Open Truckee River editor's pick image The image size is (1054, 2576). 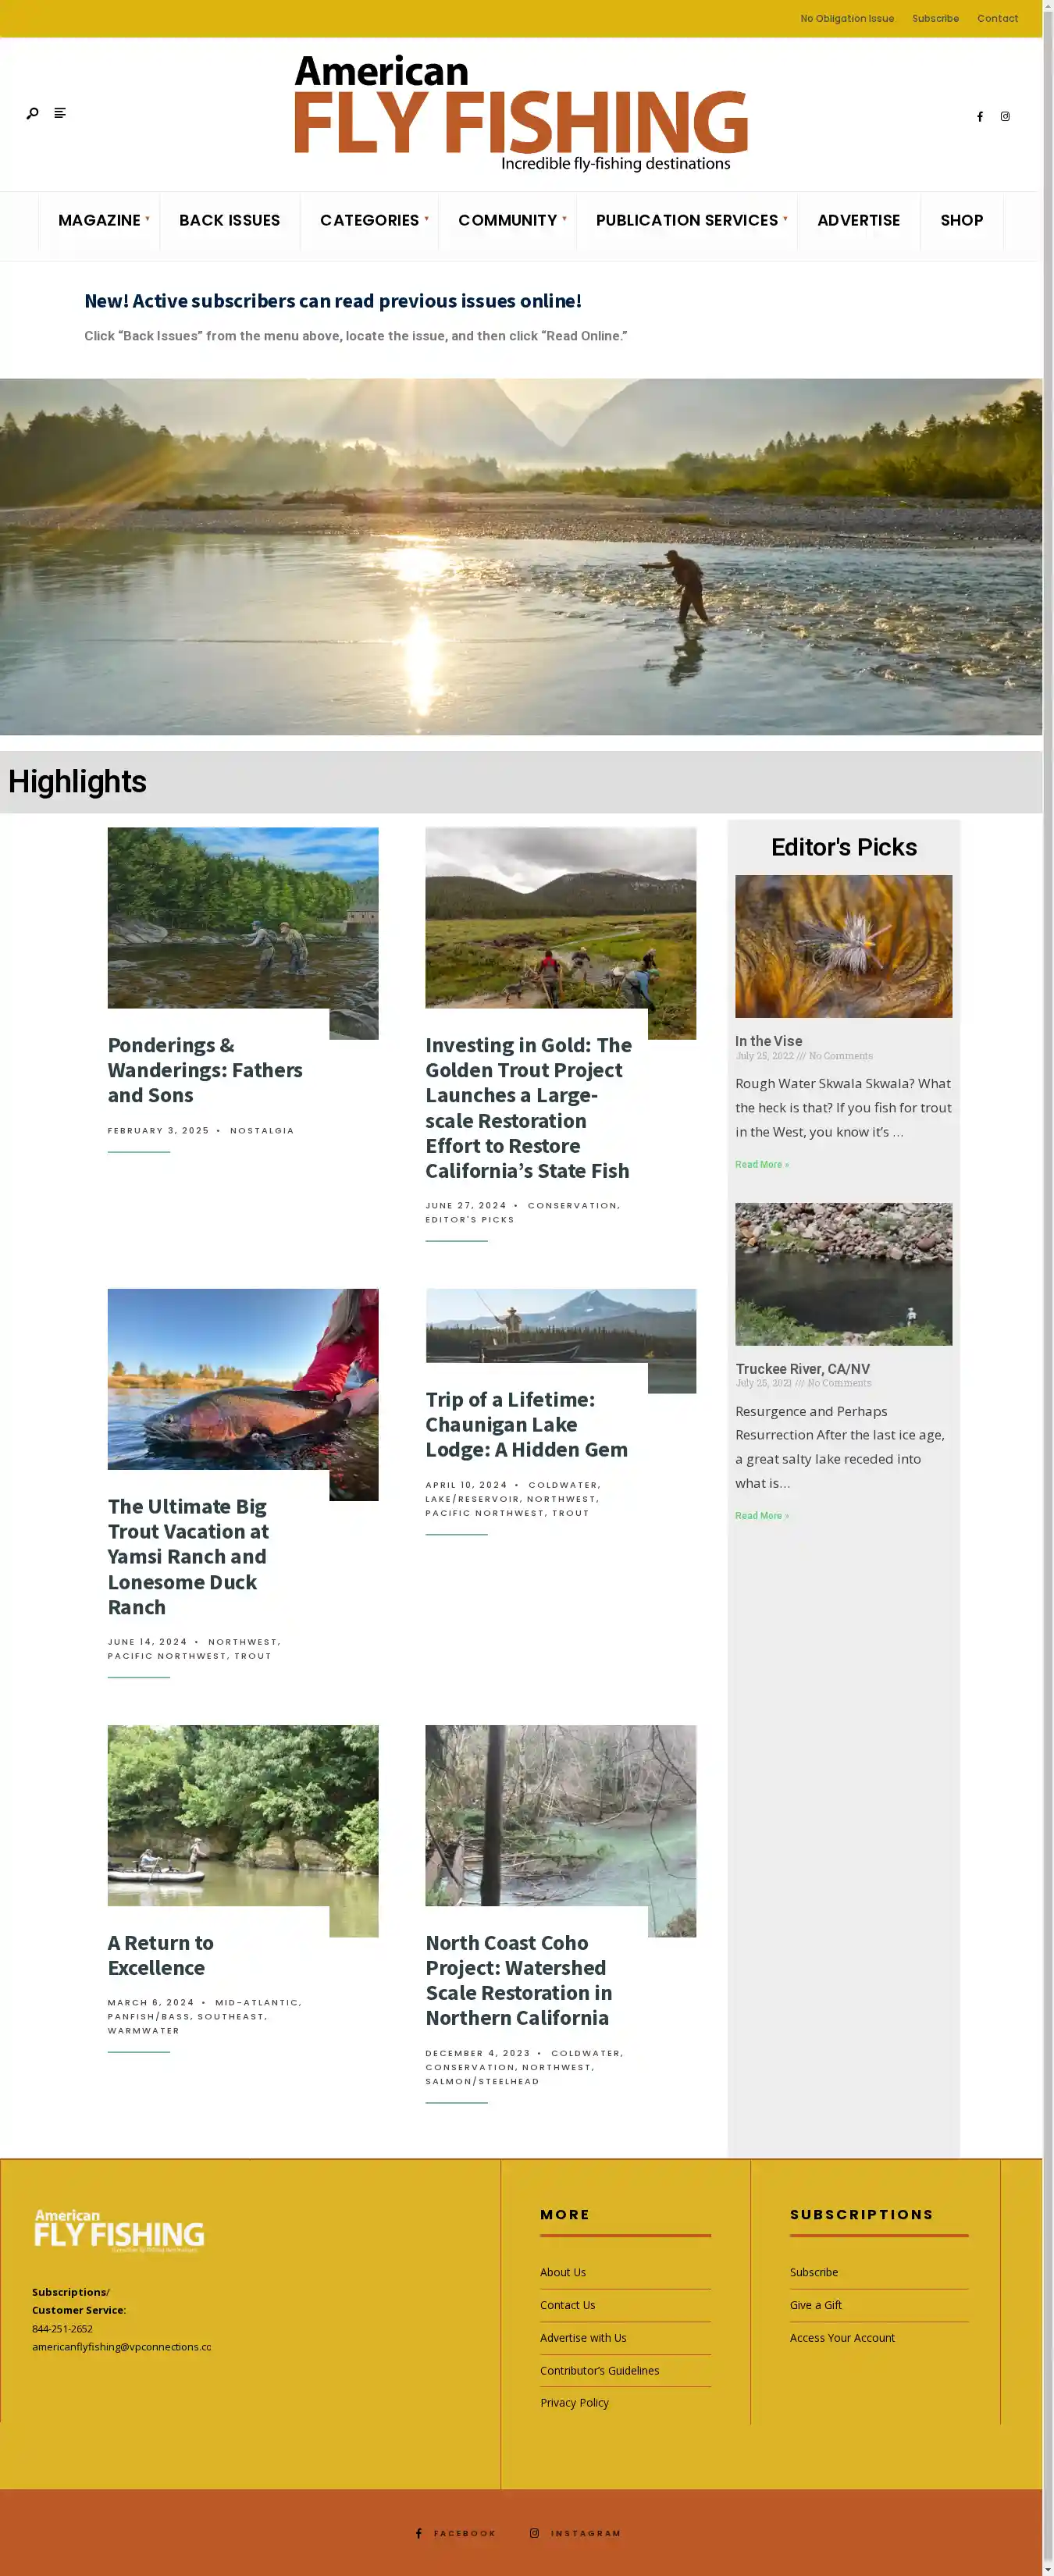pos(844,1274)
